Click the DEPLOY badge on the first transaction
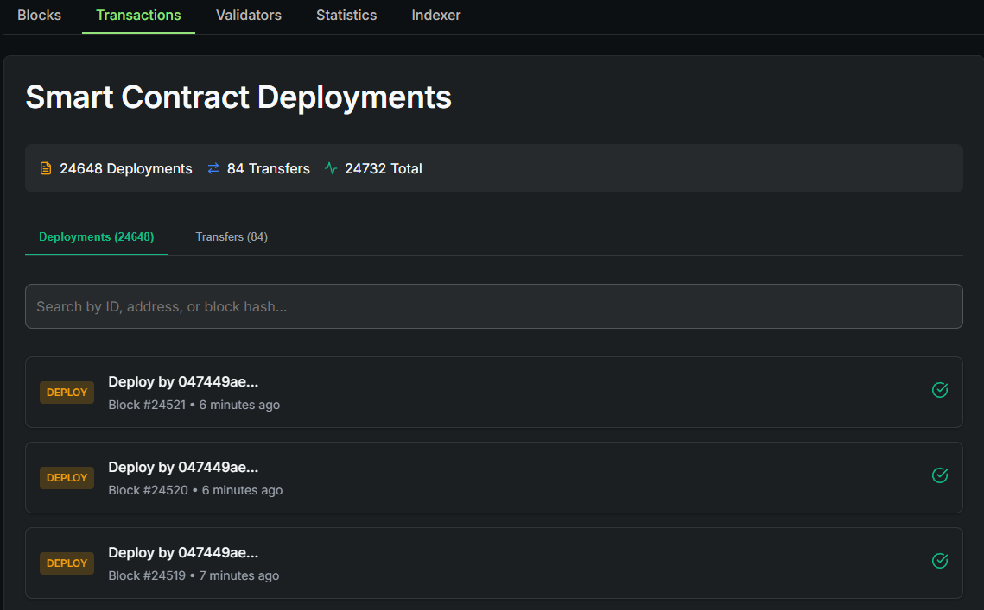The image size is (984, 610). coord(67,392)
